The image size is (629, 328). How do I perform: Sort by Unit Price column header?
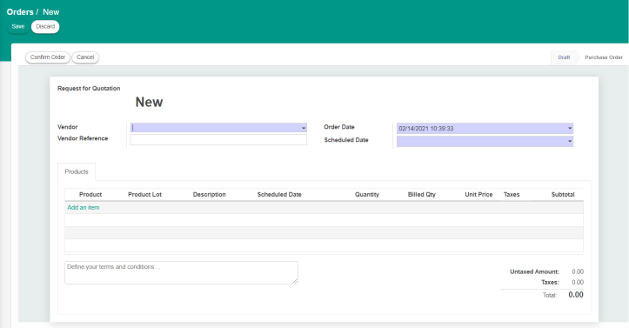click(478, 195)
